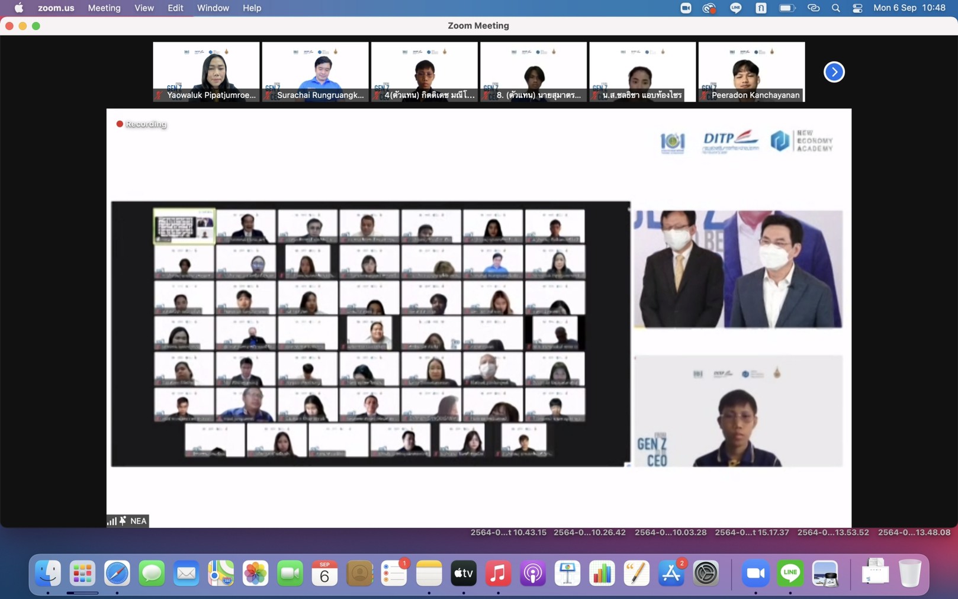Click the date and time in menu bar
This screenshot has width=958, height=599.
tap(909, 8)
